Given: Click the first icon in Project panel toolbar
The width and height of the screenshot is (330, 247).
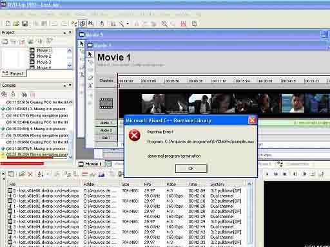Looking at the screenshot, I should point(5,42).
